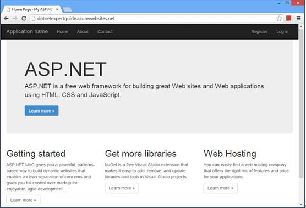The height and width of the screenshot is (208, 306).
Task: Close the Home Page tab with its X
Action: pyautogui.click(x=57, y=9)
